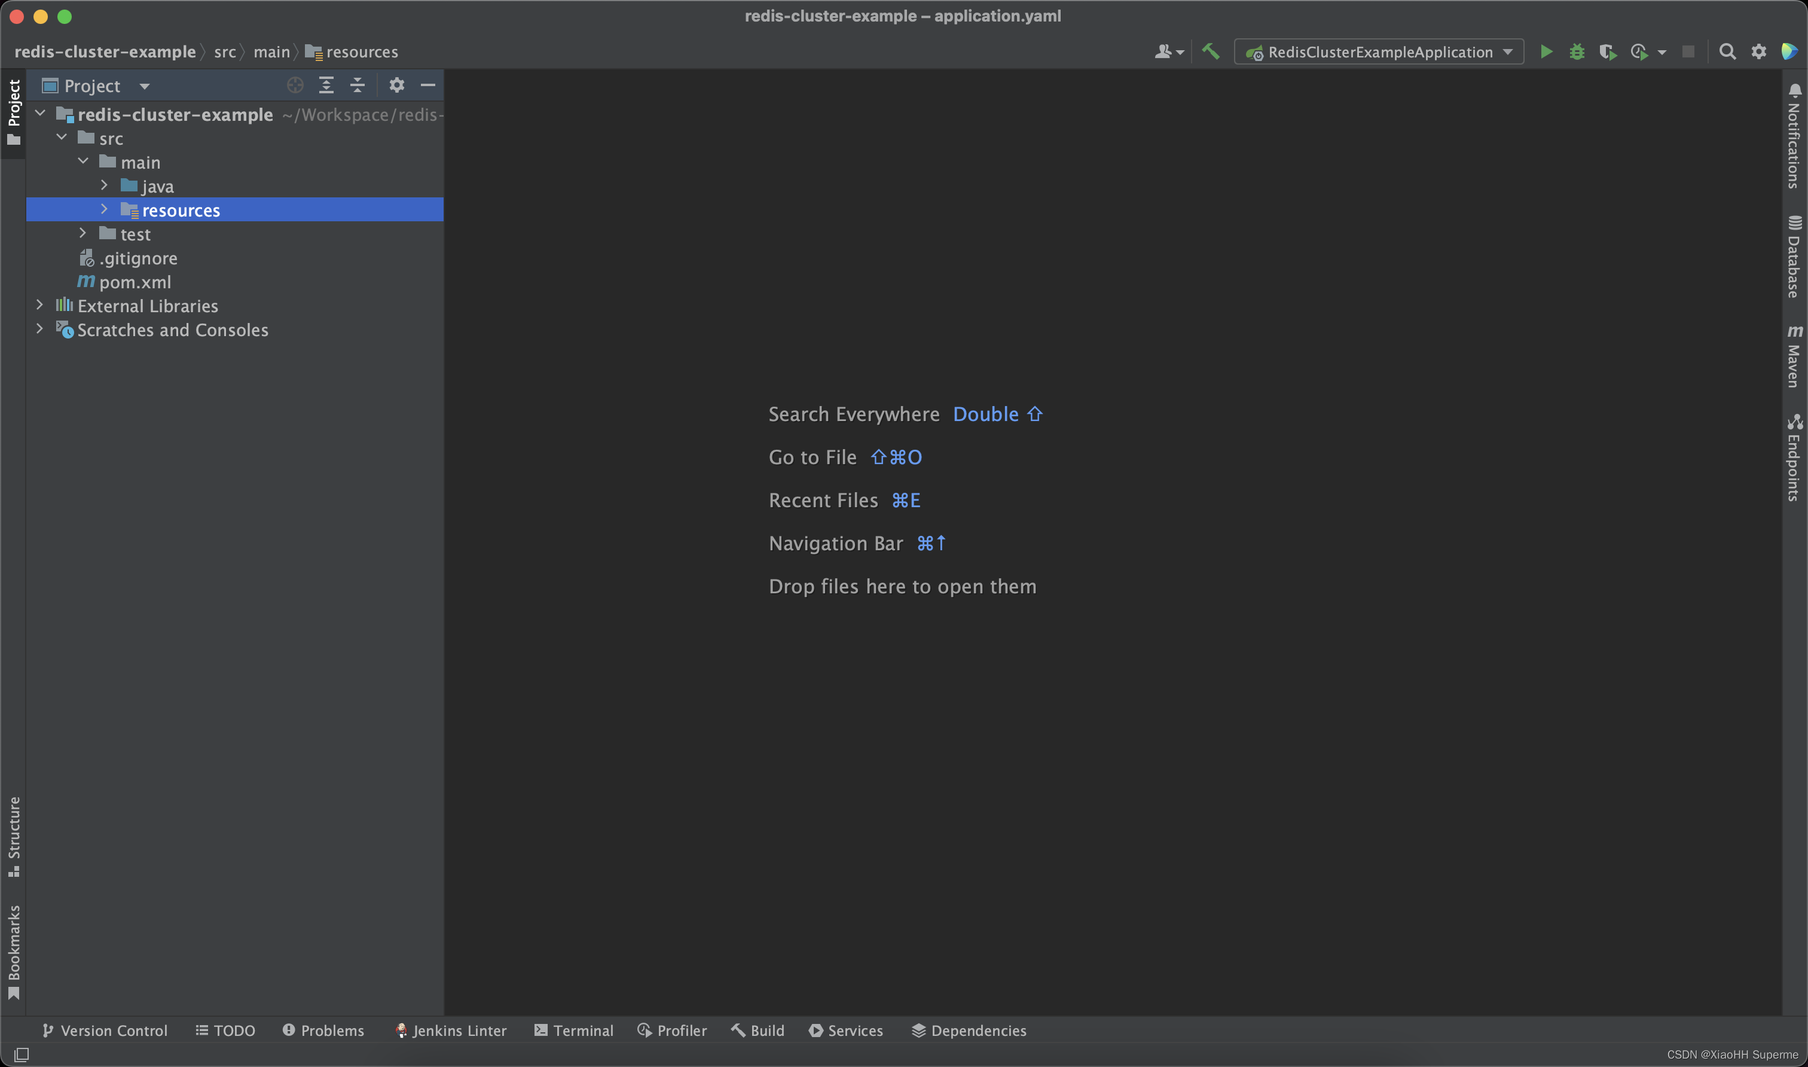The image size is (1808, 1067).
Task: Select pom.xml in the Project tree
Action: [x=136, y=282]
